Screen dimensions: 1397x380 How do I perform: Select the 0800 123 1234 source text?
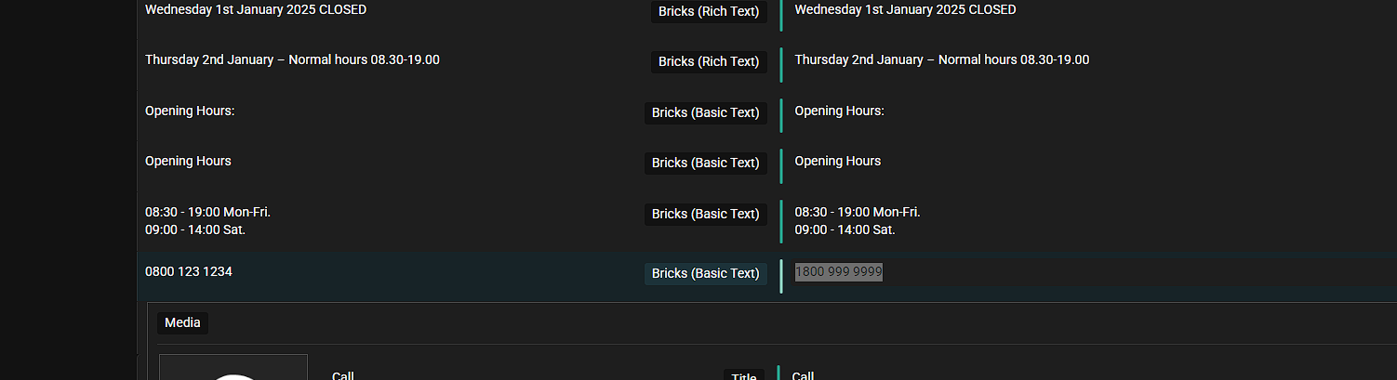189,271
